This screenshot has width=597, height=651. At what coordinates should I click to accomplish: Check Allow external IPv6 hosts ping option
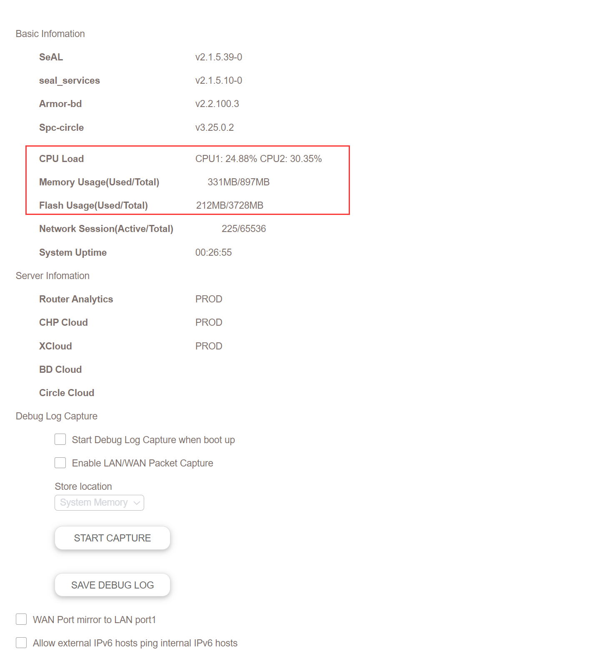(21, 643)
